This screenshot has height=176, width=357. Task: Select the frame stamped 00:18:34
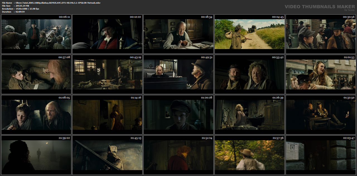pyautogui.click(x=178, y=34)
